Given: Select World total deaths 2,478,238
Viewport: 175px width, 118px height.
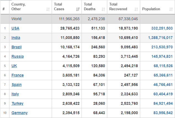Looking at the screenshot, I should pyautogui.click(x=96, y=19).
